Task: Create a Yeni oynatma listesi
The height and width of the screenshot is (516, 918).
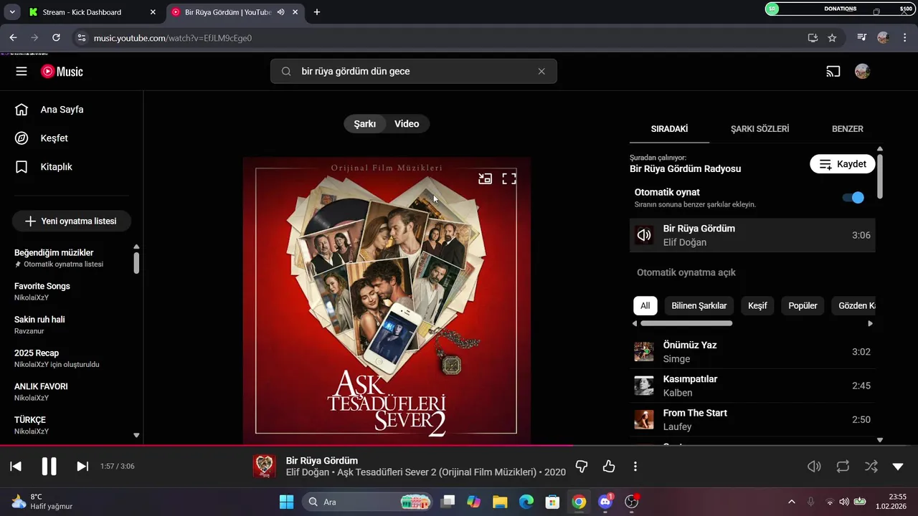Action: pos(71,221)
